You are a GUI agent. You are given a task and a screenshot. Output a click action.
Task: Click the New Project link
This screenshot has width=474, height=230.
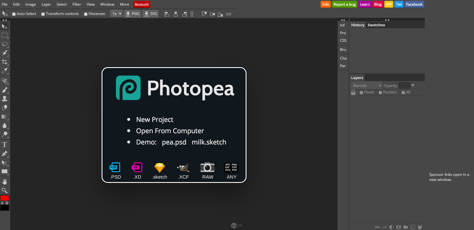coord(155,120)
